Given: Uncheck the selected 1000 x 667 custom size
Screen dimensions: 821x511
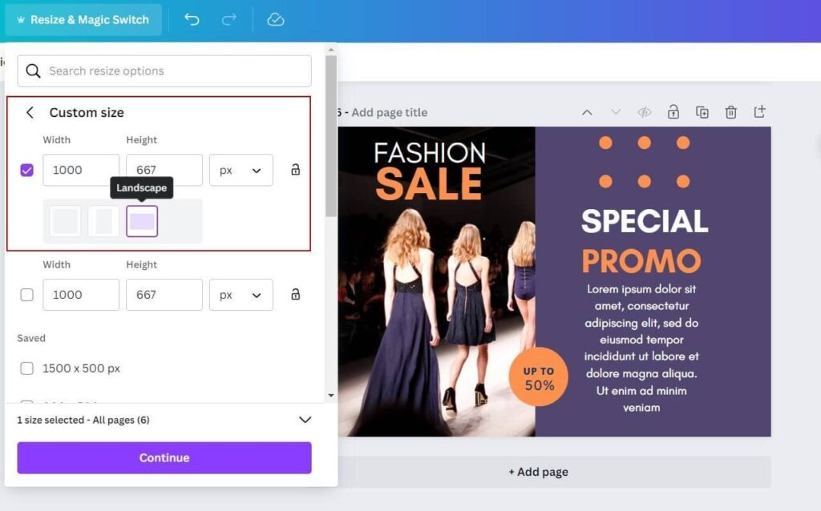Looking at the screenshot, I should pos(26,170).
